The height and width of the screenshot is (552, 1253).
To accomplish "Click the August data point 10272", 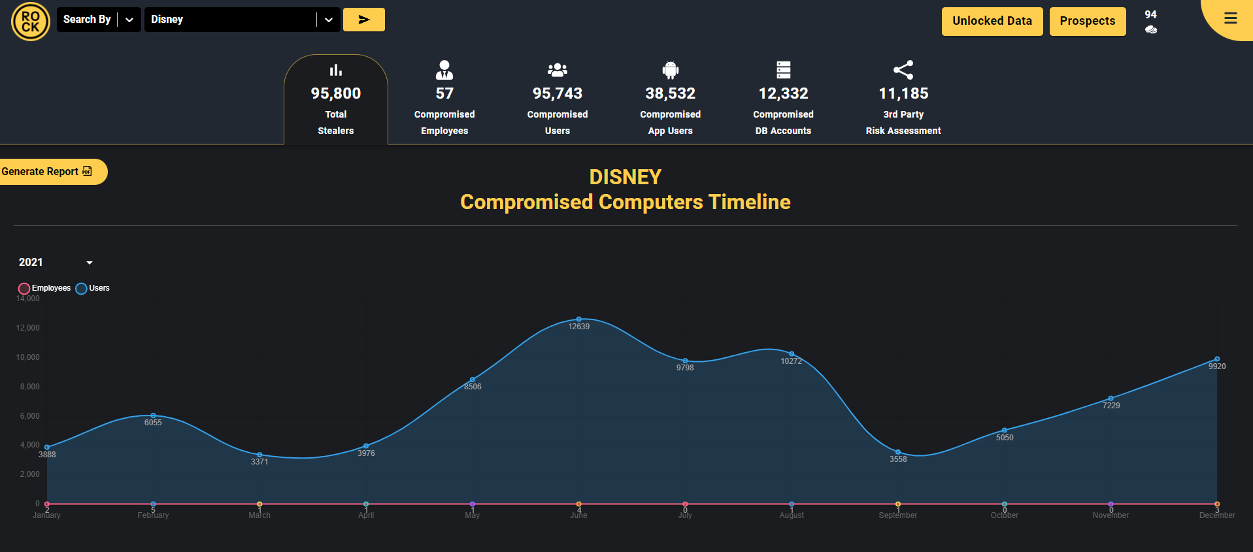I will tap(792, 354).
